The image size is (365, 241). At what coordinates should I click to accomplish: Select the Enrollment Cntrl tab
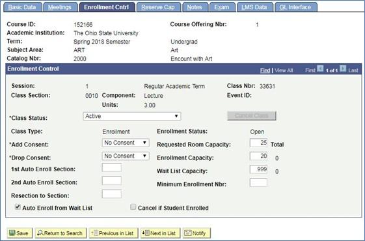[x=107, y=7]
